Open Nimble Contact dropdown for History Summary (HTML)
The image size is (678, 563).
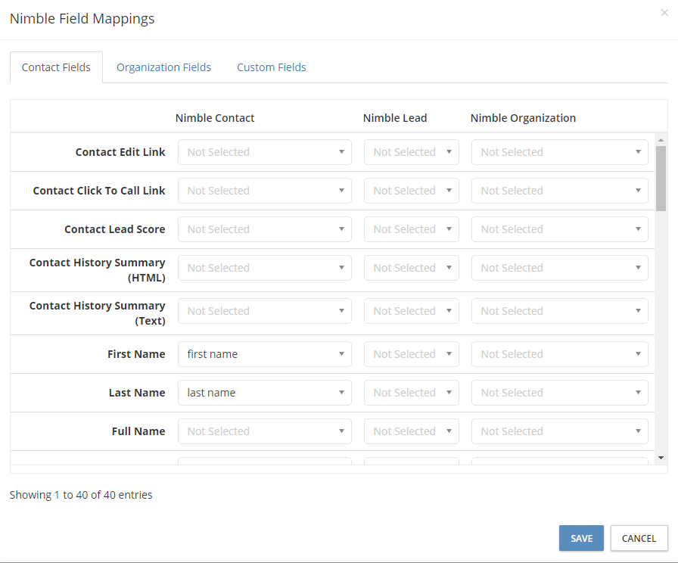[265, 268]
